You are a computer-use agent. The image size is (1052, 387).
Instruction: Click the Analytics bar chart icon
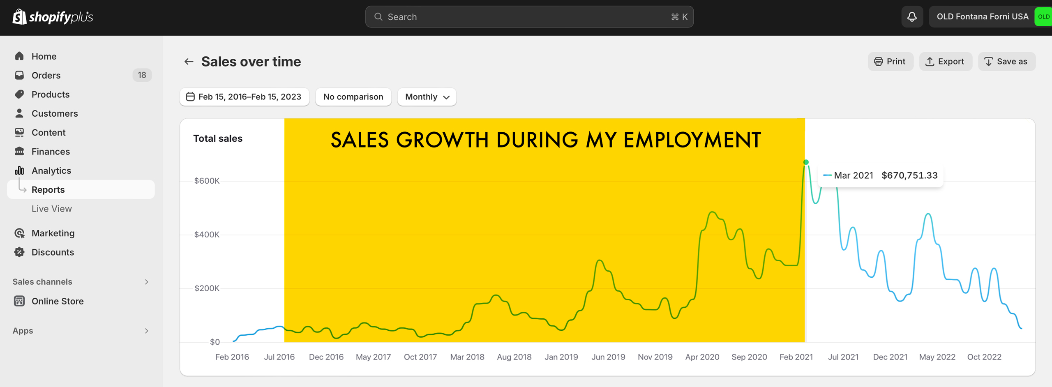(19, 170)
